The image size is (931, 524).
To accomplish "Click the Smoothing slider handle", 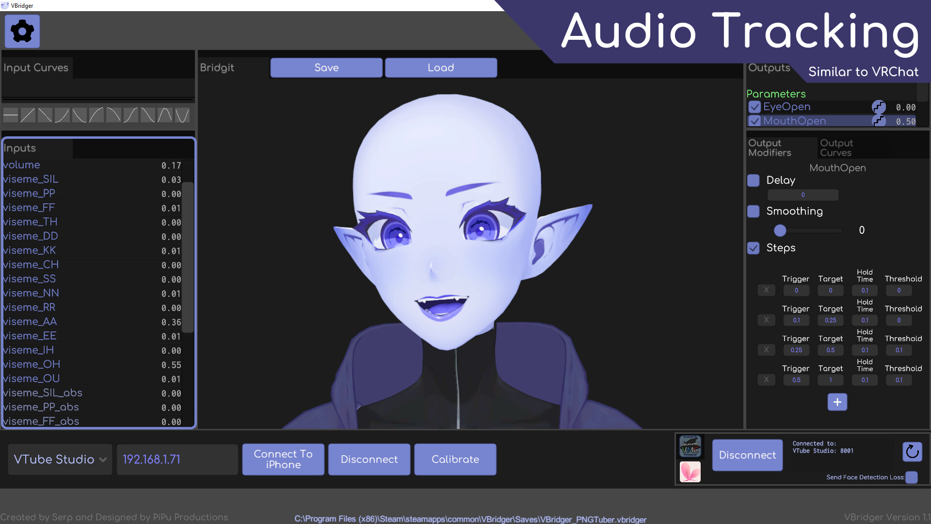I will 780,230.
